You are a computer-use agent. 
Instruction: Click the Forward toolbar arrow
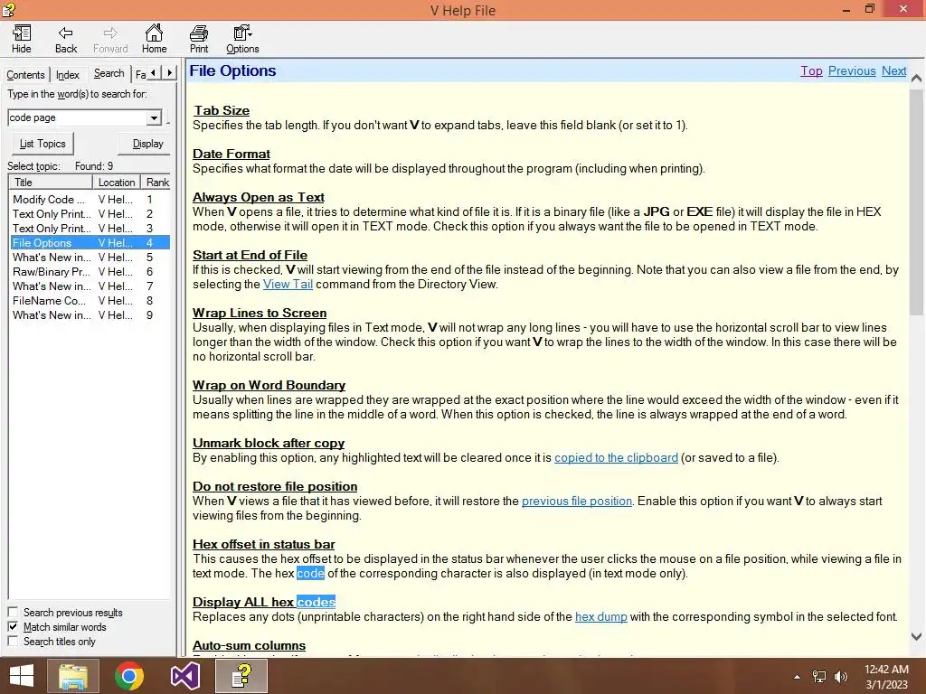click(x=109, y=40)
